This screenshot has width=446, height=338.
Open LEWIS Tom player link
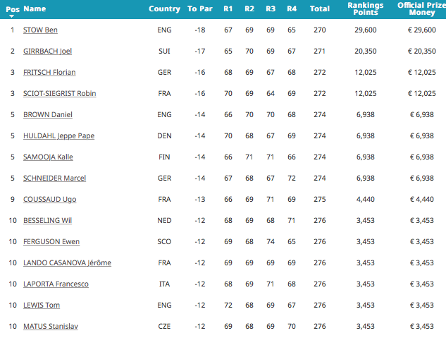coord(42,305)
